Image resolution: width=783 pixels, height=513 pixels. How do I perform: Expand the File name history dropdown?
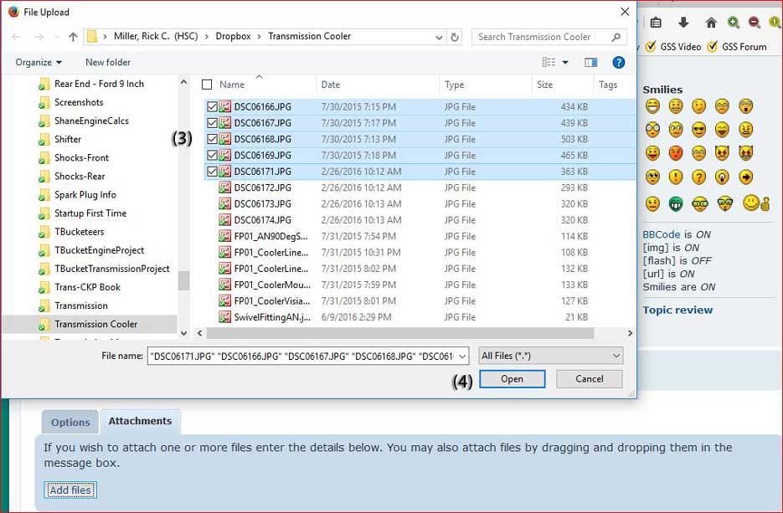[462, 357]
